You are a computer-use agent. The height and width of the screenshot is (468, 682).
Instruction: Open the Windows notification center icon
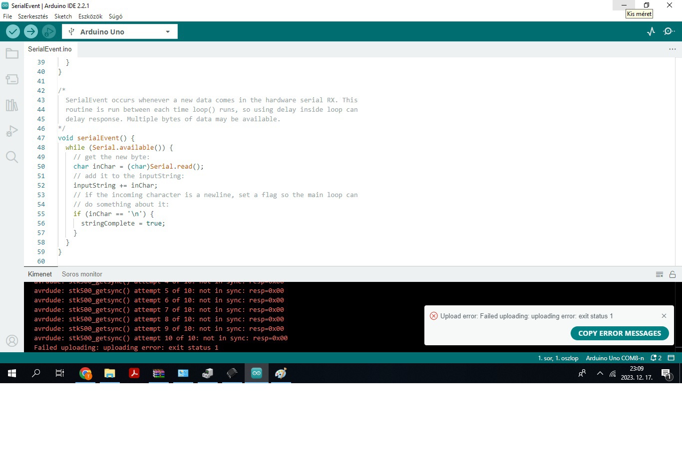(x=666, y=374)
